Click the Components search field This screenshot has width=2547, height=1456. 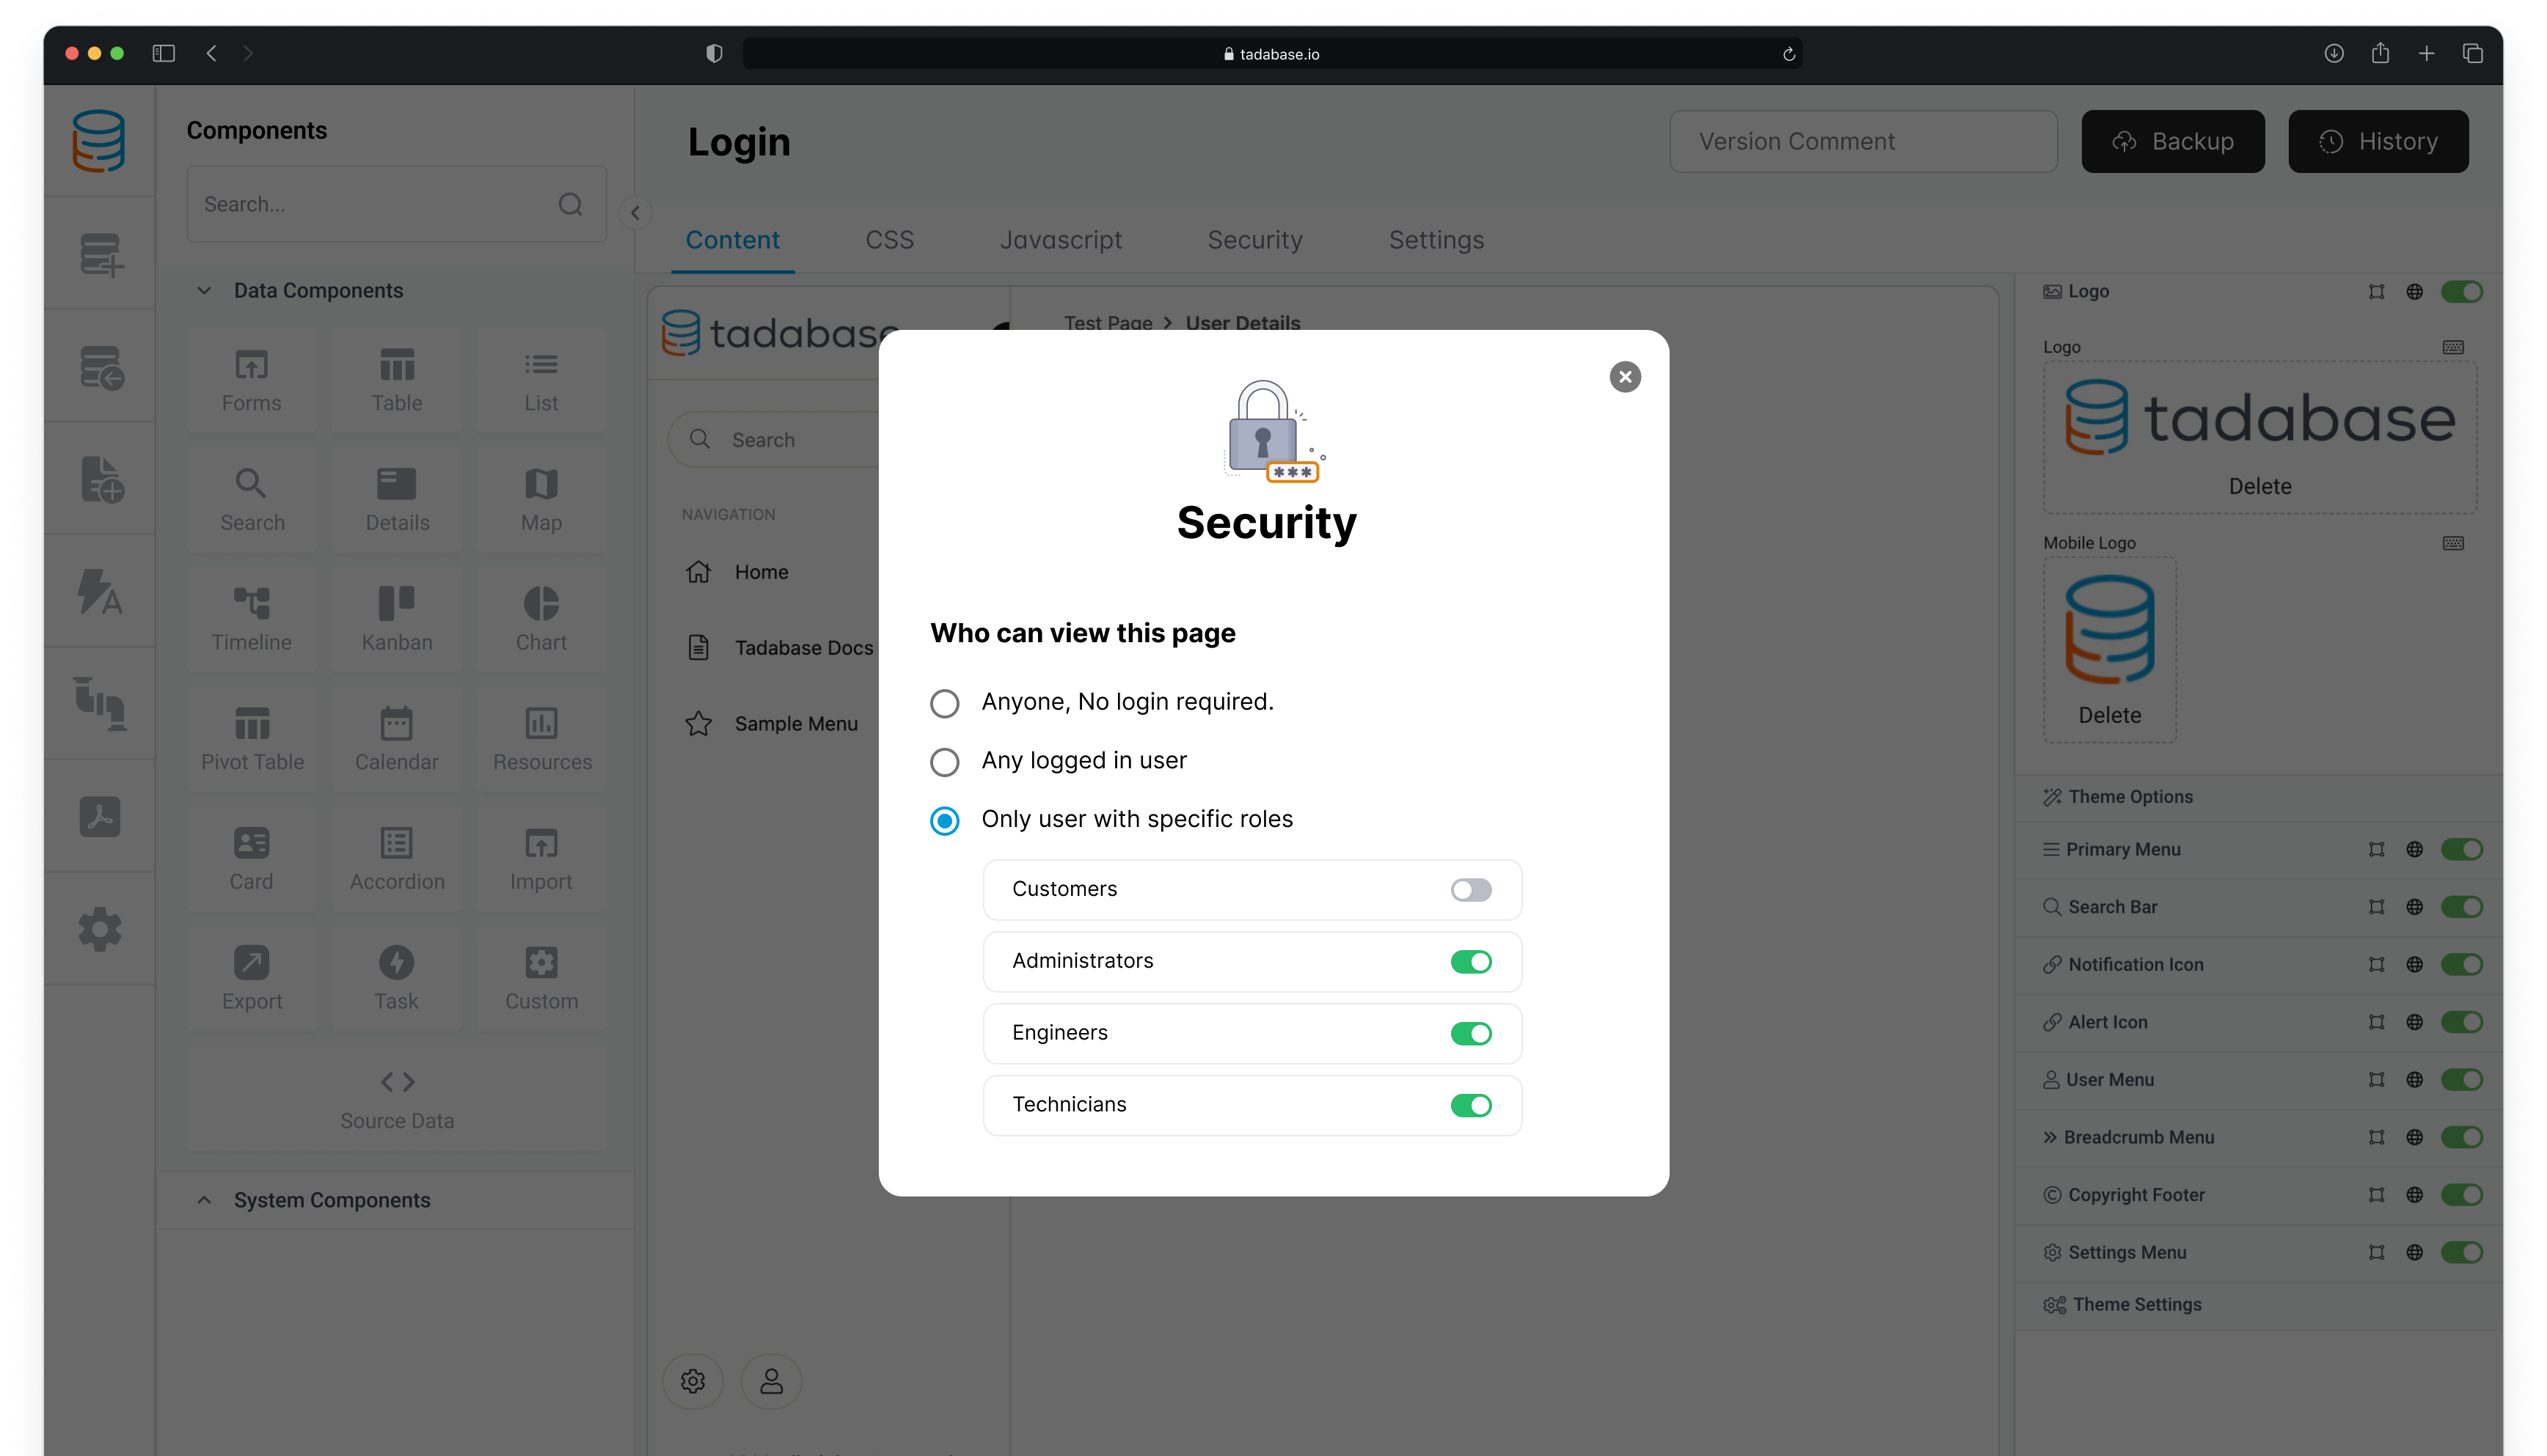click(396, 204)
